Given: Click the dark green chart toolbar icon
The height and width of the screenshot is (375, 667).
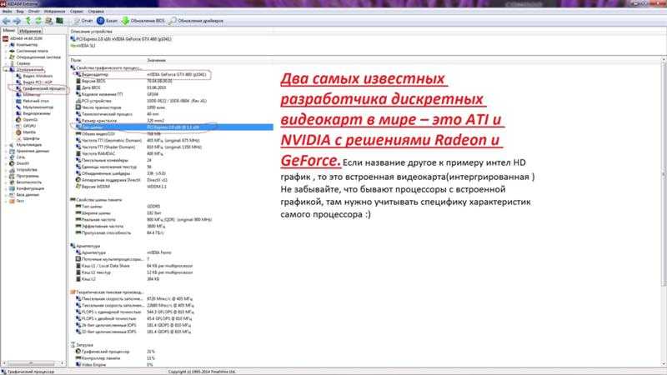Looking at the screenshot, I should click(x=59, y=20).
